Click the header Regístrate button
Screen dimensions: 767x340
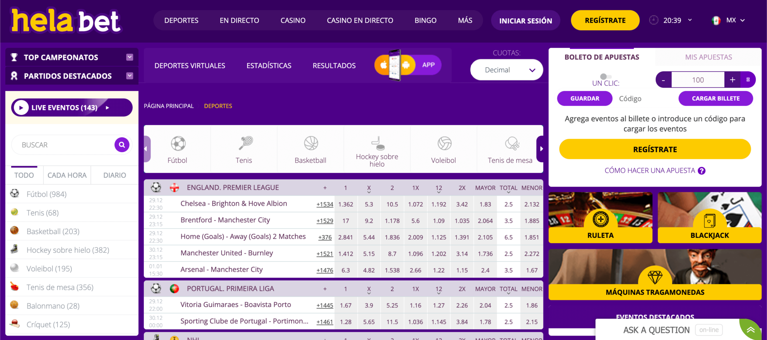pos(605,21)
